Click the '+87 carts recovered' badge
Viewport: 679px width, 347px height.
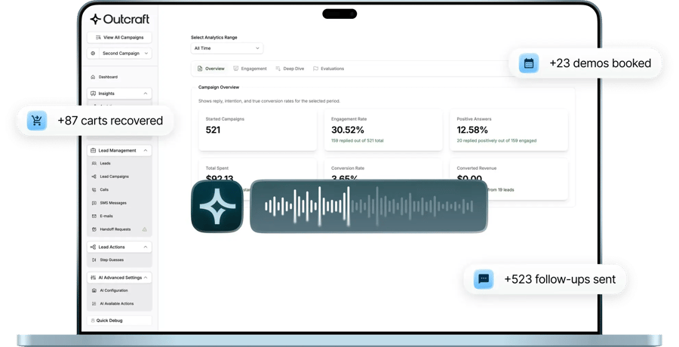(x=95, y=121)
